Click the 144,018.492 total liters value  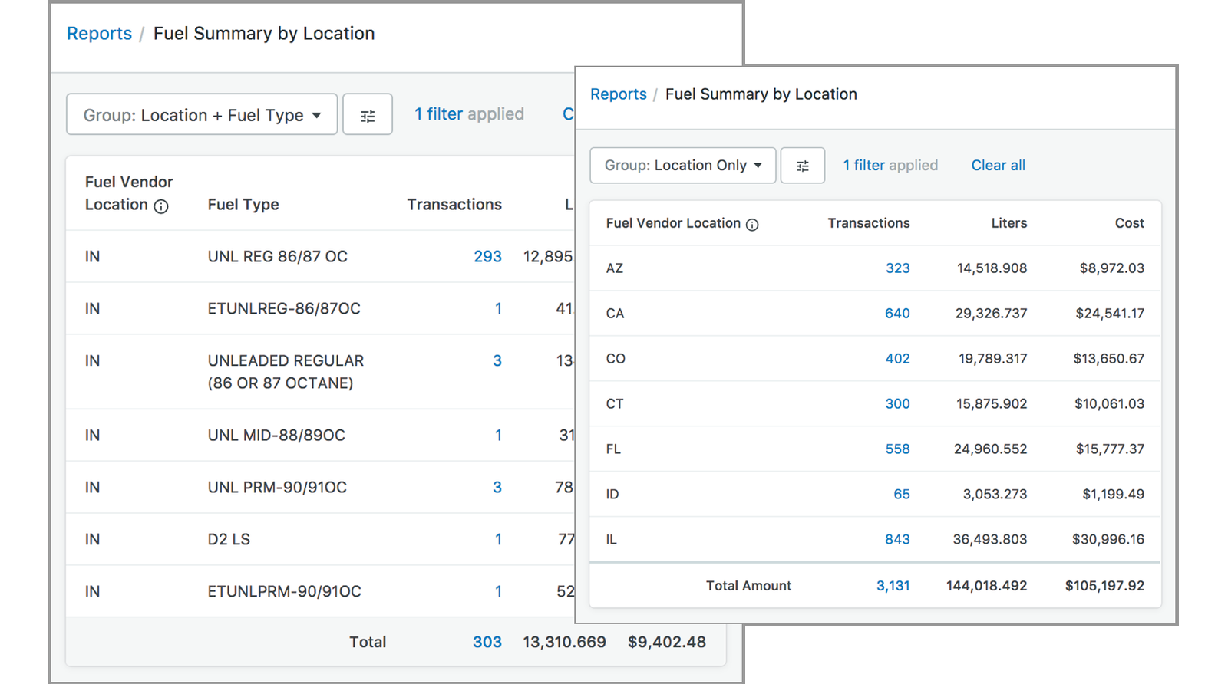986,586
